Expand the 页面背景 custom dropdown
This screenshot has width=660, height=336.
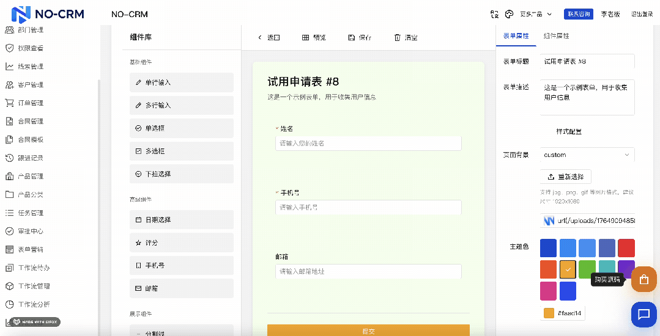588,155
